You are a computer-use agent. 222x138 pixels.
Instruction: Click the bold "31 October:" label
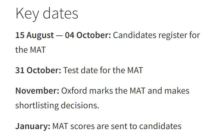click(38, 70)
